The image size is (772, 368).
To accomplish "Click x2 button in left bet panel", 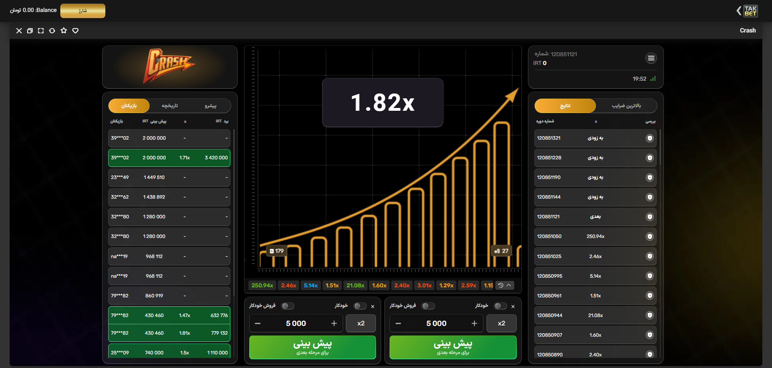I will (x=361, y=323).
